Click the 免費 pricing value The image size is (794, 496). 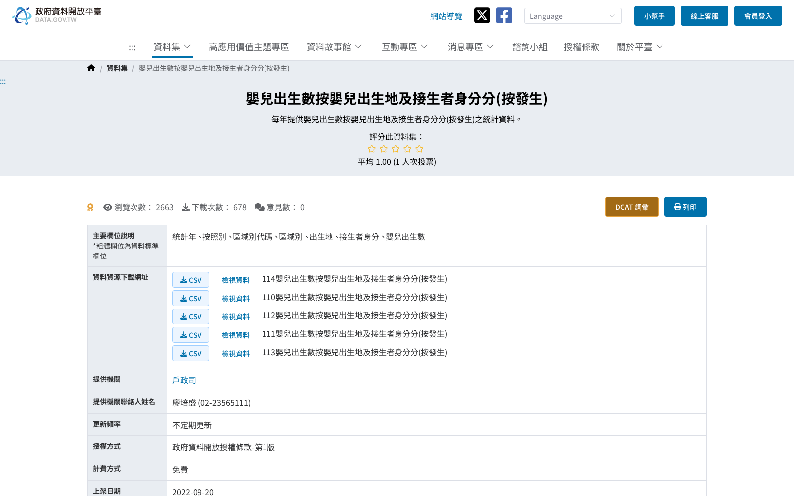(180, 470)
